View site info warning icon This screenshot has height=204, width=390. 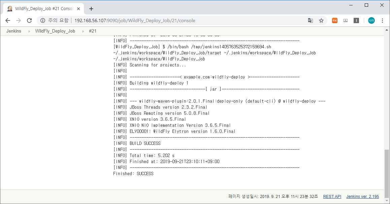pyautogui.click(x=43, y=20)
